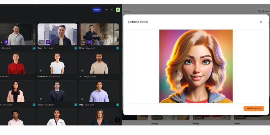Click the Francesca - White T-shirt label
Image resolution: width=270 pixels, height=135 pixels.
tap(48, 77)
